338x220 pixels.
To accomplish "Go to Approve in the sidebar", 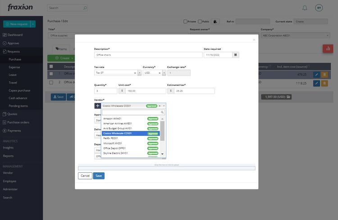I will point(11,43).
